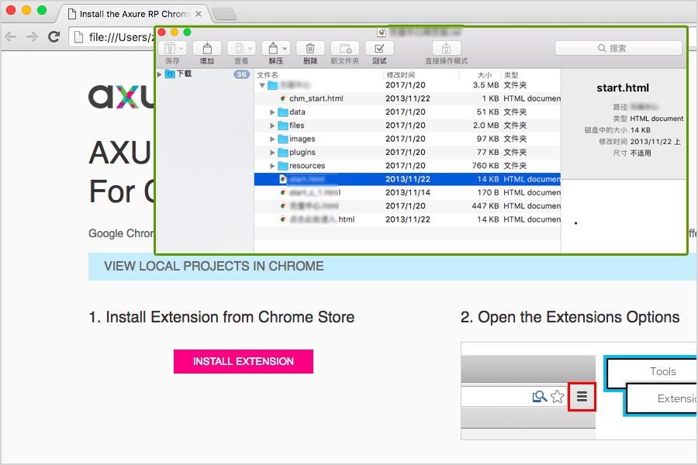
Task: Expand the 下载 sidebar folder triangle
Action: tap(159, 74)
